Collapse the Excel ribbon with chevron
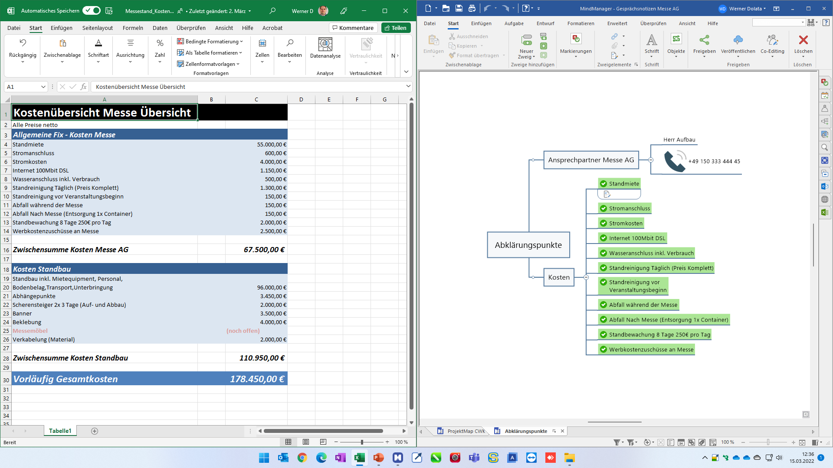 click(x=406, y=72)
